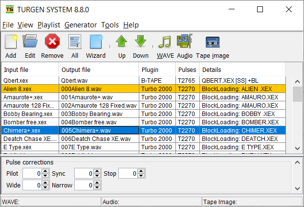Click the T2765 pulses cell
Image resolution: width=304 pixels, height=207 pixels.
(x=188, y=80)
